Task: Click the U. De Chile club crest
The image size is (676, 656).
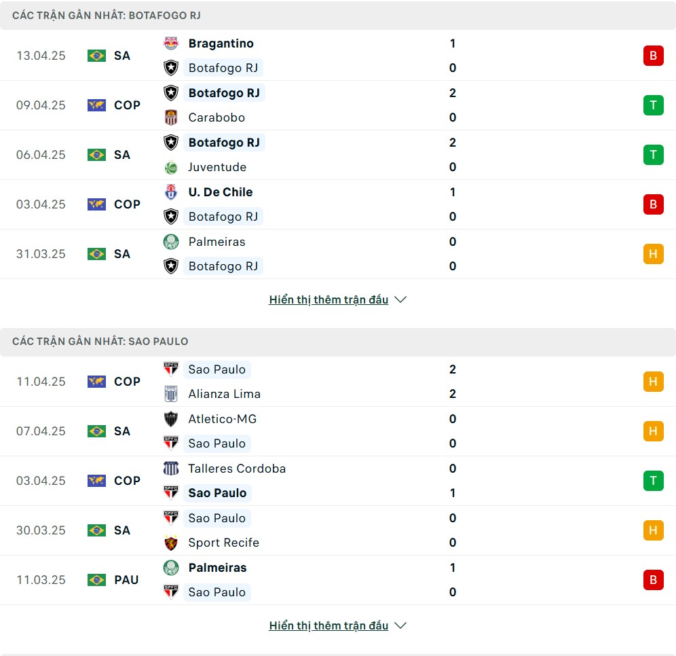Action: pyautogui.click(x=171, y=192)
